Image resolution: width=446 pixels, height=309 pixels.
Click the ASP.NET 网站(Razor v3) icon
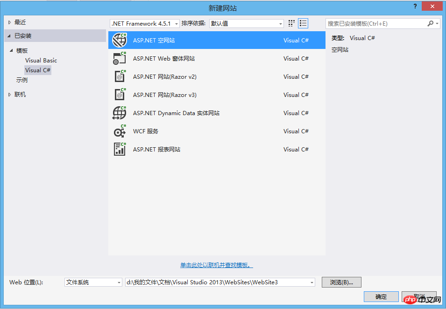click(x=120, y=95)
